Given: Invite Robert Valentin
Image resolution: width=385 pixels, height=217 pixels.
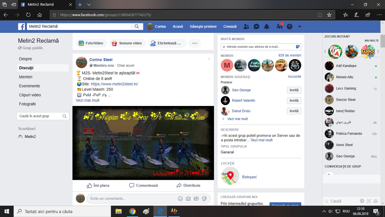Looking at the screenshot, I should coord(294,101).
